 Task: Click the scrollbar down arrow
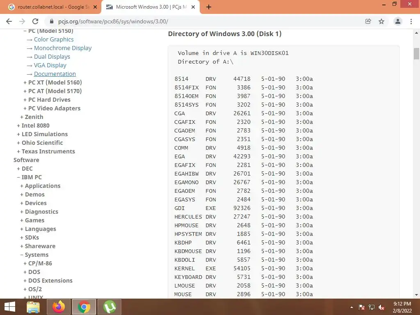[x=416, y=295]
